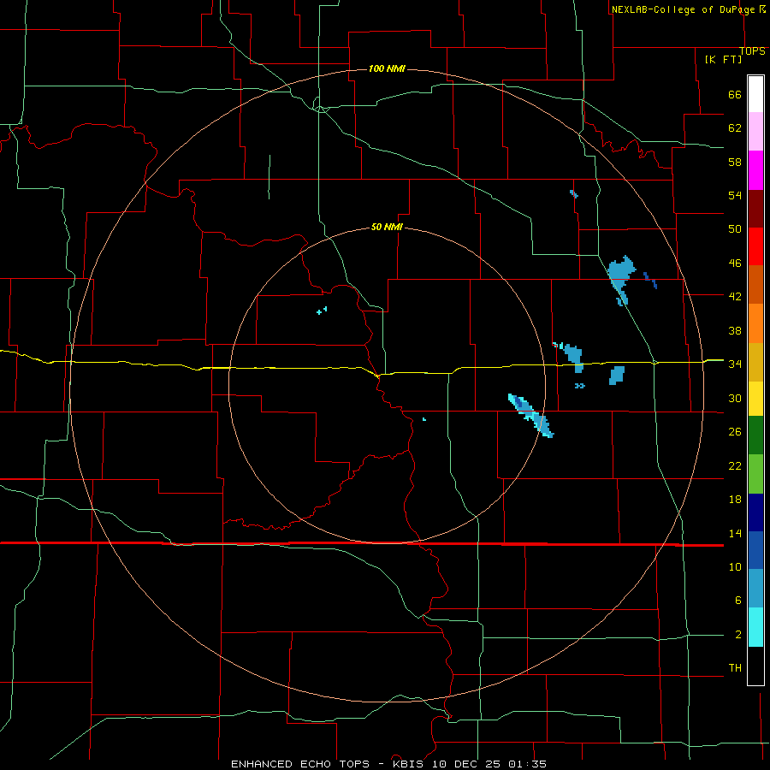Click the [K FT] units label
Screen dimensions: 770x770
pos(723,59)
